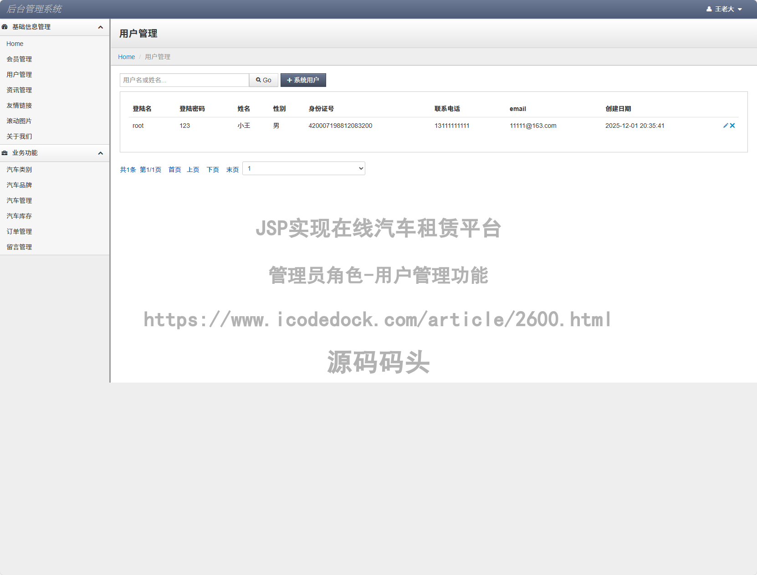Go to first page via 首页 link

point(174,169)
